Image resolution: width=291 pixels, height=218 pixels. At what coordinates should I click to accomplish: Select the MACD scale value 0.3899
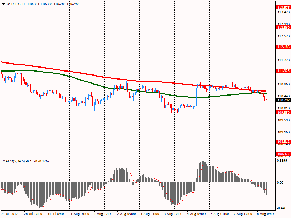click(282, 161)
